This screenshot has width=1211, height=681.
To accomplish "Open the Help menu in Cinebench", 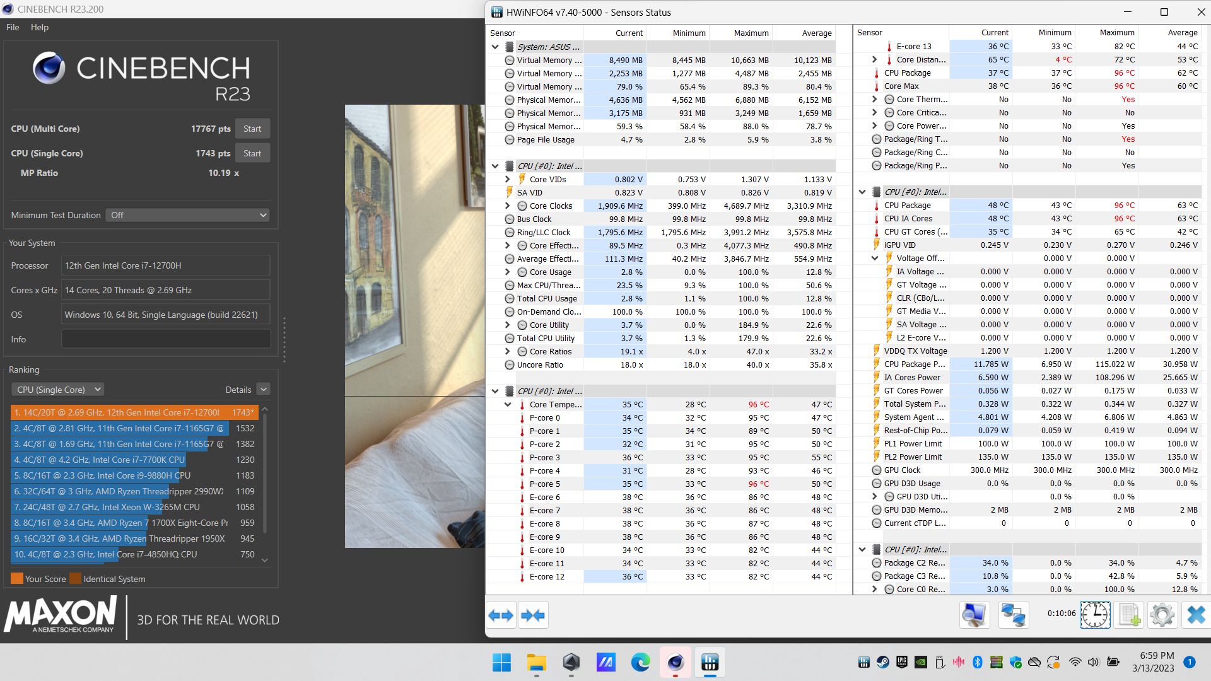I will pos(40,27).
